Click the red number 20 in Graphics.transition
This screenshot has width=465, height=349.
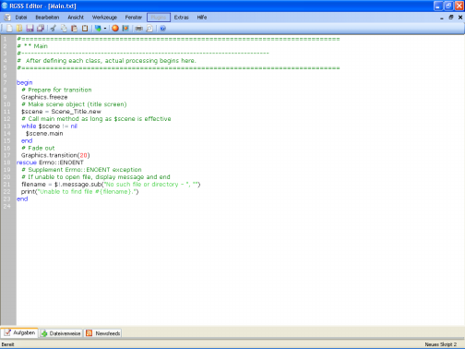[83, 155]
